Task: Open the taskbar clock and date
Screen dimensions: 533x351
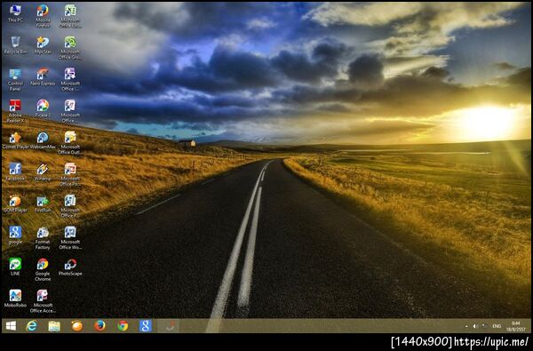Action: [515, 326]
